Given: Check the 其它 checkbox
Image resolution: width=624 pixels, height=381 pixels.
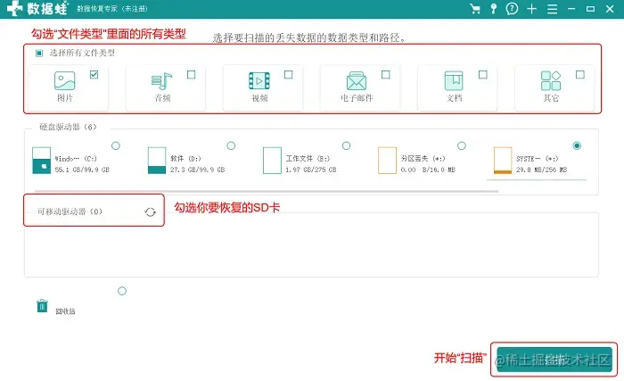Looking at the screenshot, I should 580,75.
